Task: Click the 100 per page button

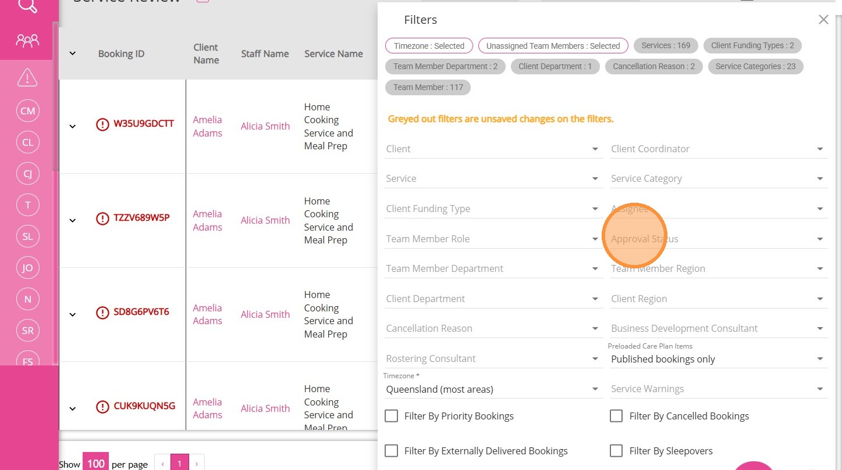Action: tap(95, 463)
